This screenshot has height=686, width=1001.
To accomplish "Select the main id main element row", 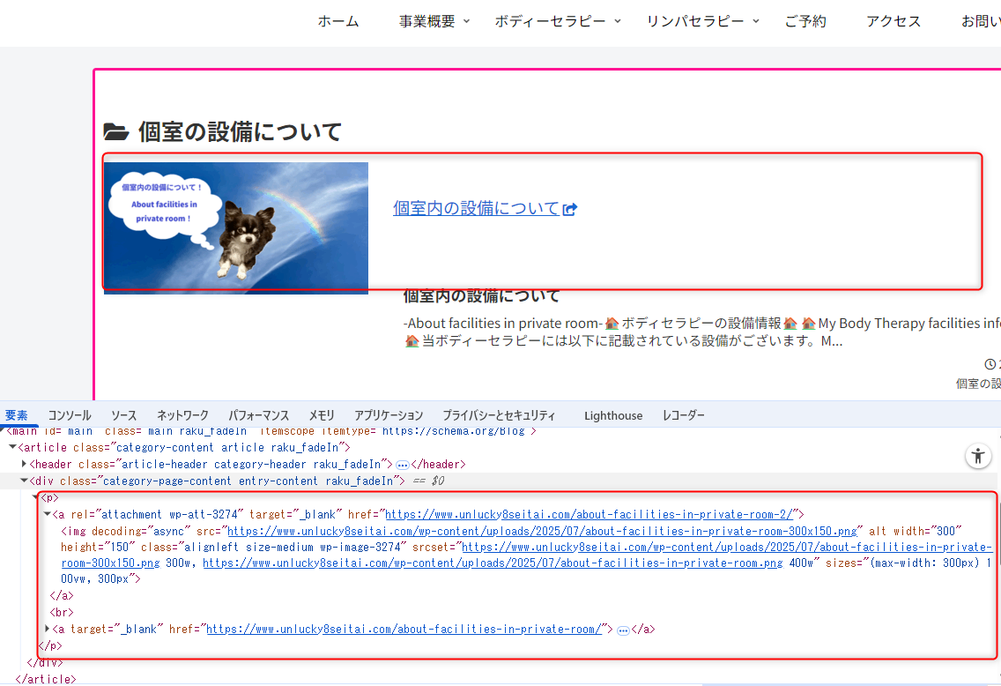I will tap(271, 431).
